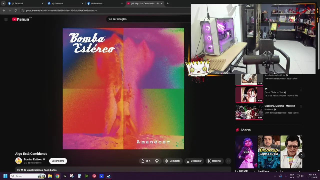
Task: Click the browser address bar URL
Action: click(x=61, y=10)
